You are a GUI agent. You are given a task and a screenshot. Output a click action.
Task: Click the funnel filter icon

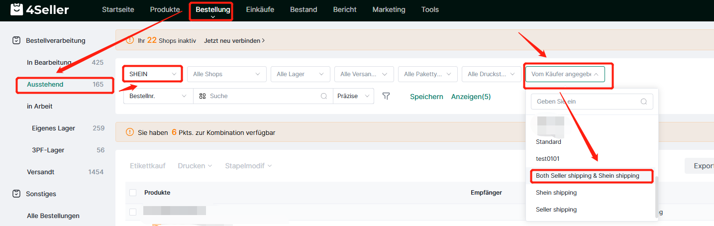(x=386, y=96)
